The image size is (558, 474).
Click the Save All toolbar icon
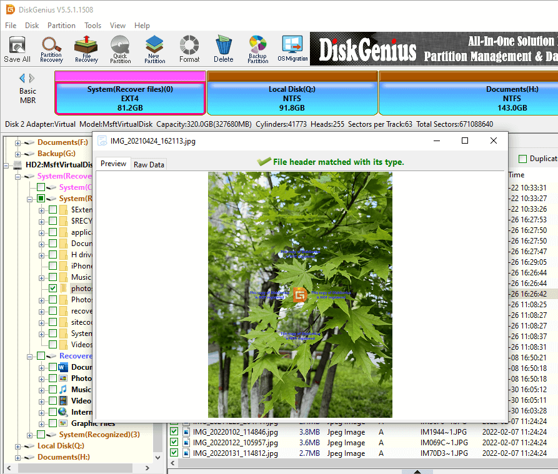[x=17, y=49]
